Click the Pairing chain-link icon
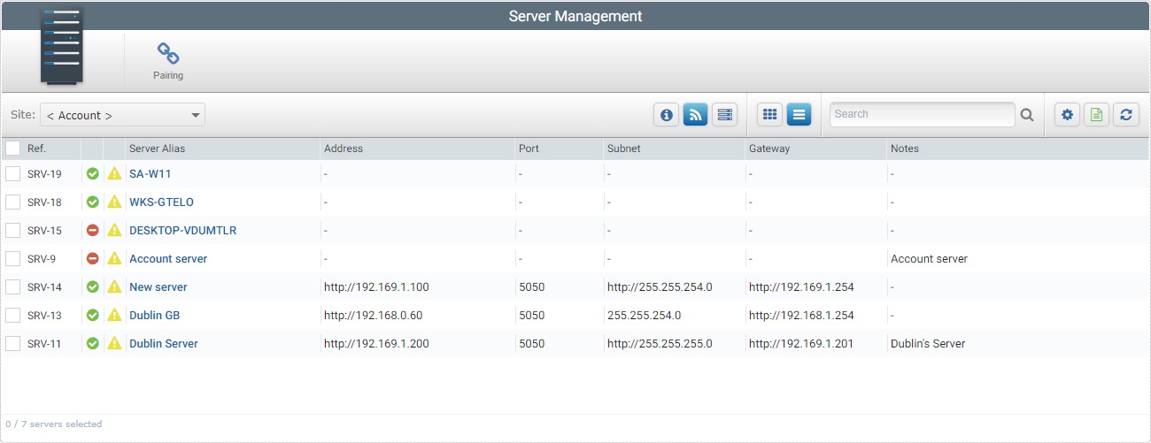The width and height of the screenshot is (1151, 443). (x=167, y=54)
